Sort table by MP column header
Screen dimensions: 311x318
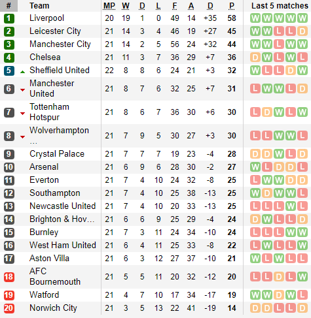109,6
